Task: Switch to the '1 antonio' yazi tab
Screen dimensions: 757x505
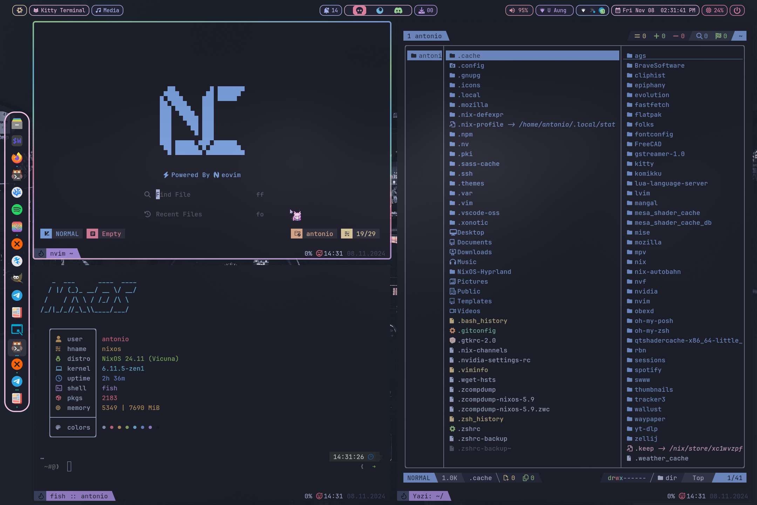Action: [x=424, y=36]
